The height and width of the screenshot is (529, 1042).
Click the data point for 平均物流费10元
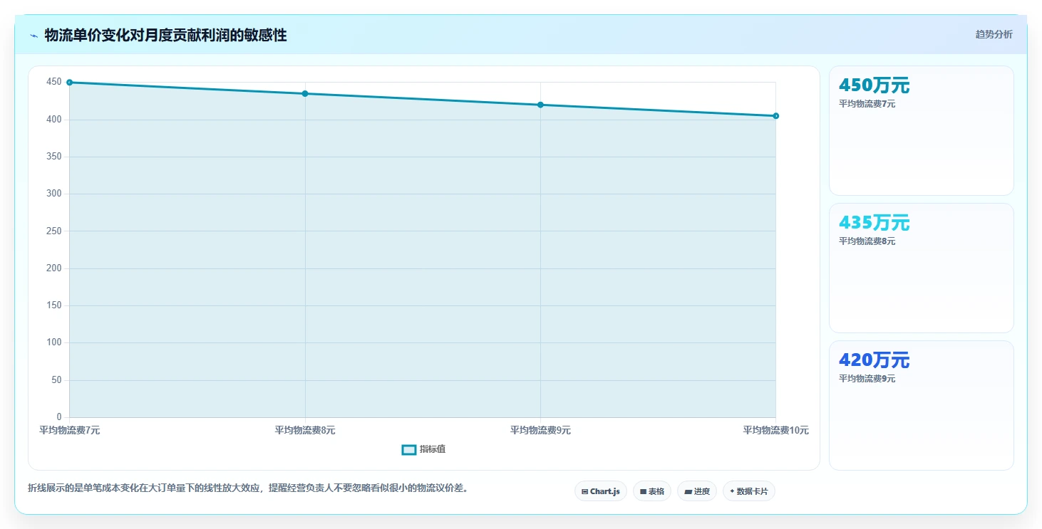pyautogui.click(x=775, y=116)
